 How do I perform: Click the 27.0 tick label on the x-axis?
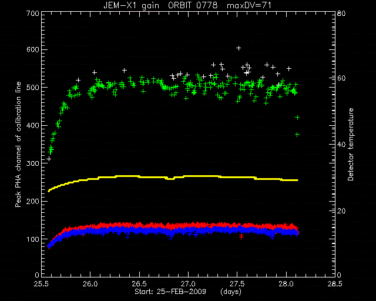188,284
